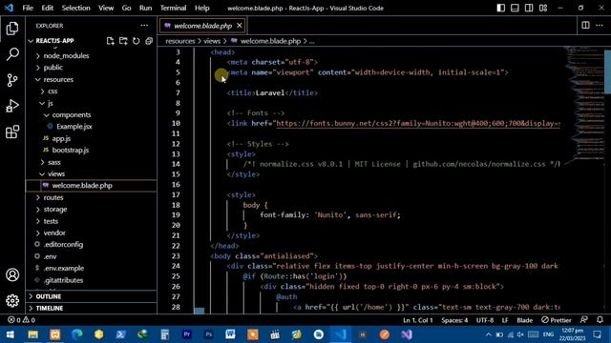Expand the routes folder
Viewport: 611px width, 343px height.
pyautogui.click(x=92, y=197)
